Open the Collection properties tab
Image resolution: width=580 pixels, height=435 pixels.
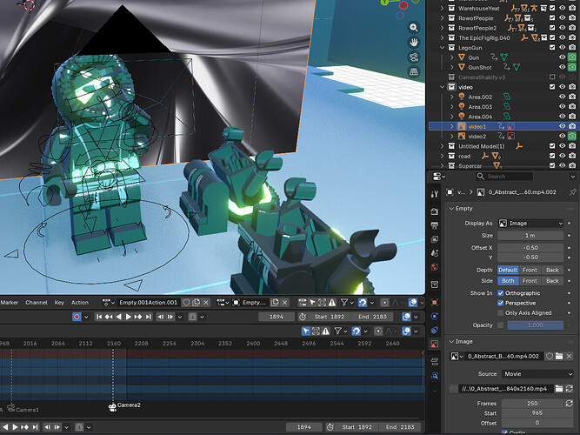click(435, 284)
